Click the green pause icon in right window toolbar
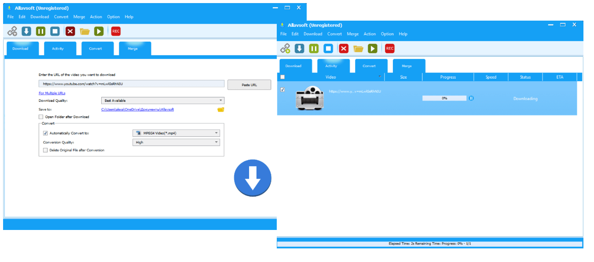This screenshot has width=594, height=262. tap(314, 48)
